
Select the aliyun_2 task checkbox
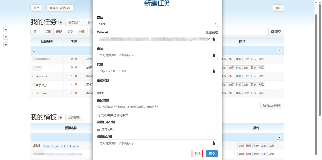pos(34,76)
